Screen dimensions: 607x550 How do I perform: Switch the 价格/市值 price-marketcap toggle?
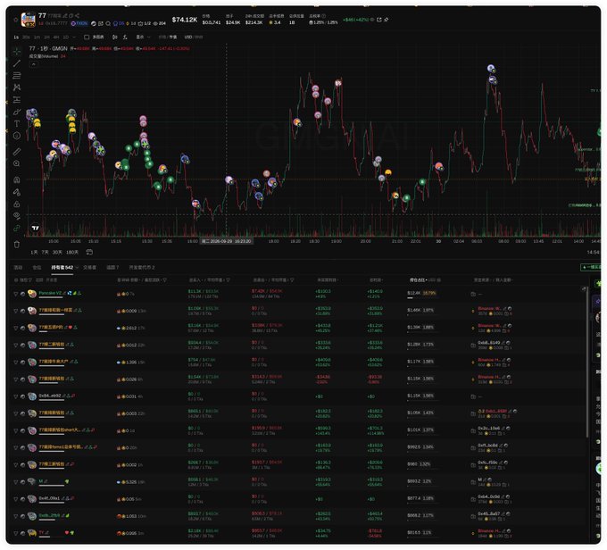click(x=167, y=37)
